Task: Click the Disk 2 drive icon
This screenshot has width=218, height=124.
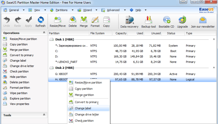Action: coord(52,68)
